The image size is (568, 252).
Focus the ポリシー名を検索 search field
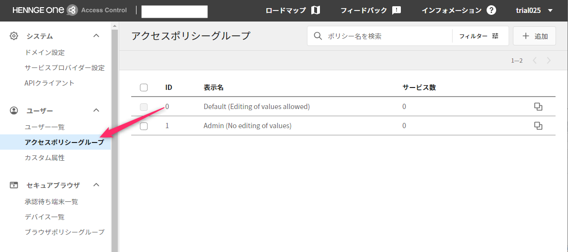click(x=386, y=36)
